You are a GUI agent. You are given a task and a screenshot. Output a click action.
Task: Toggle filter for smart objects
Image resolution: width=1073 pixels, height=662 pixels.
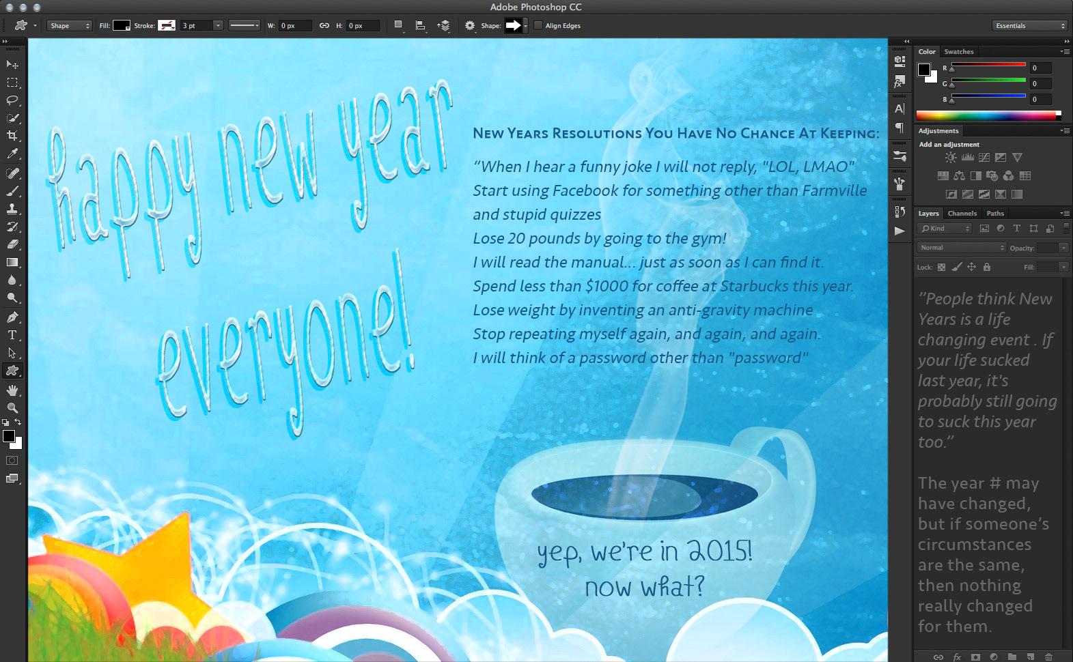[1050, 229]
